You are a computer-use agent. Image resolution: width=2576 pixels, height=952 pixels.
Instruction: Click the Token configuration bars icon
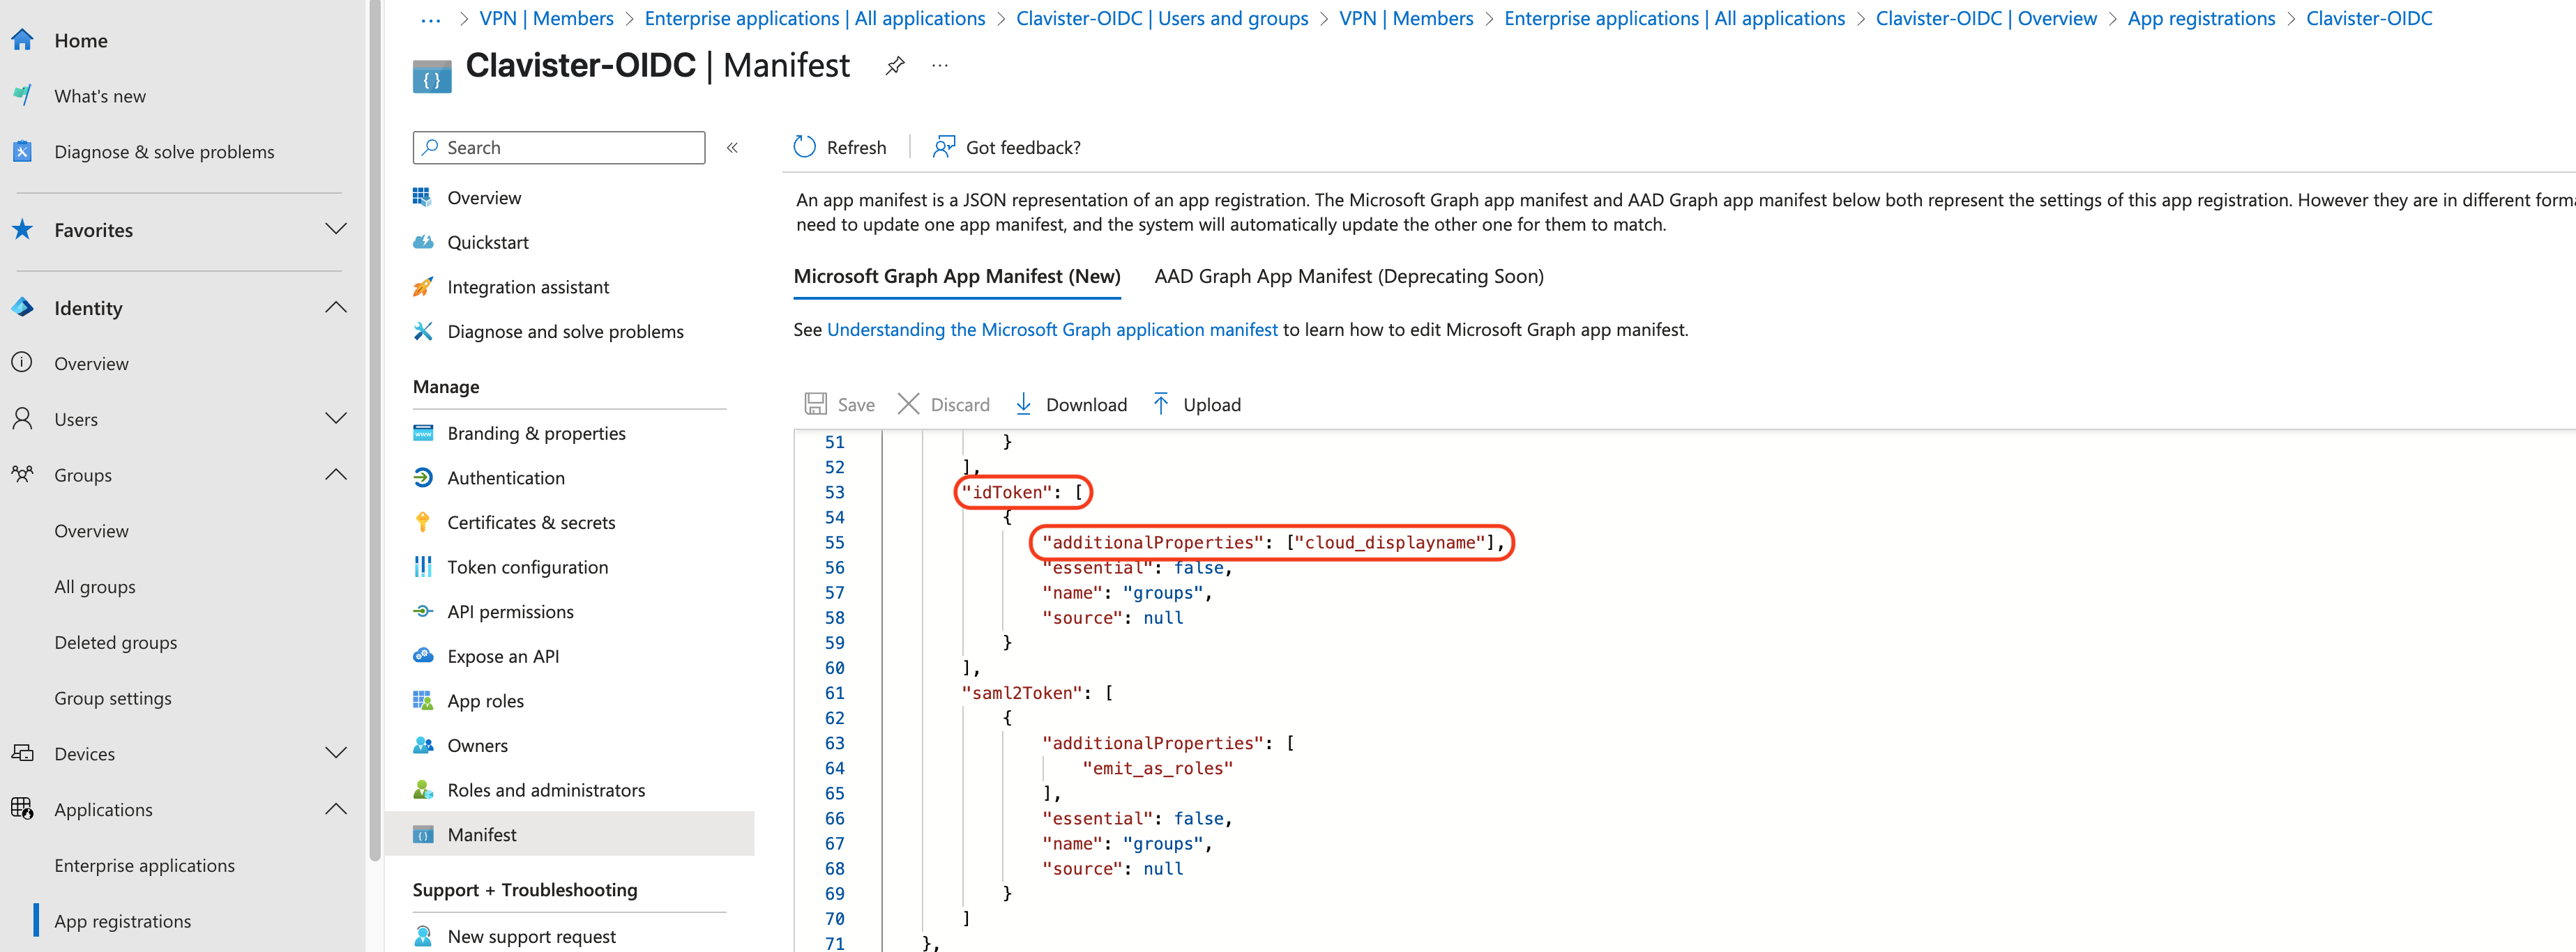coord(423,567)
